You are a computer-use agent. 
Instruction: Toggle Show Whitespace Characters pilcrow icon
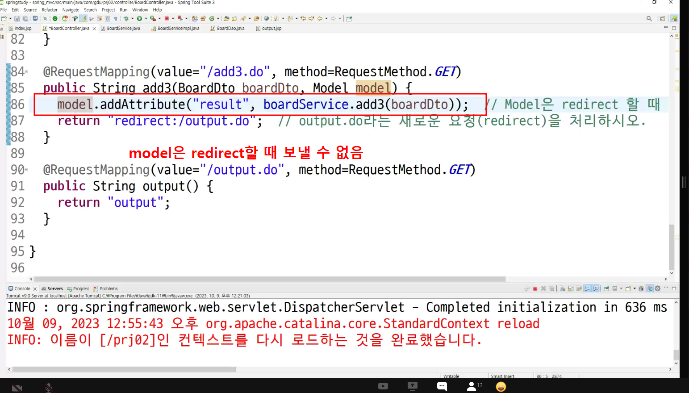coord(116,18)
